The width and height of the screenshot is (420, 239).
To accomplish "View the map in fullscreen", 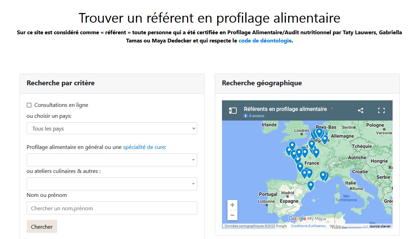I will pyautogui.click(x=381, y=110).
